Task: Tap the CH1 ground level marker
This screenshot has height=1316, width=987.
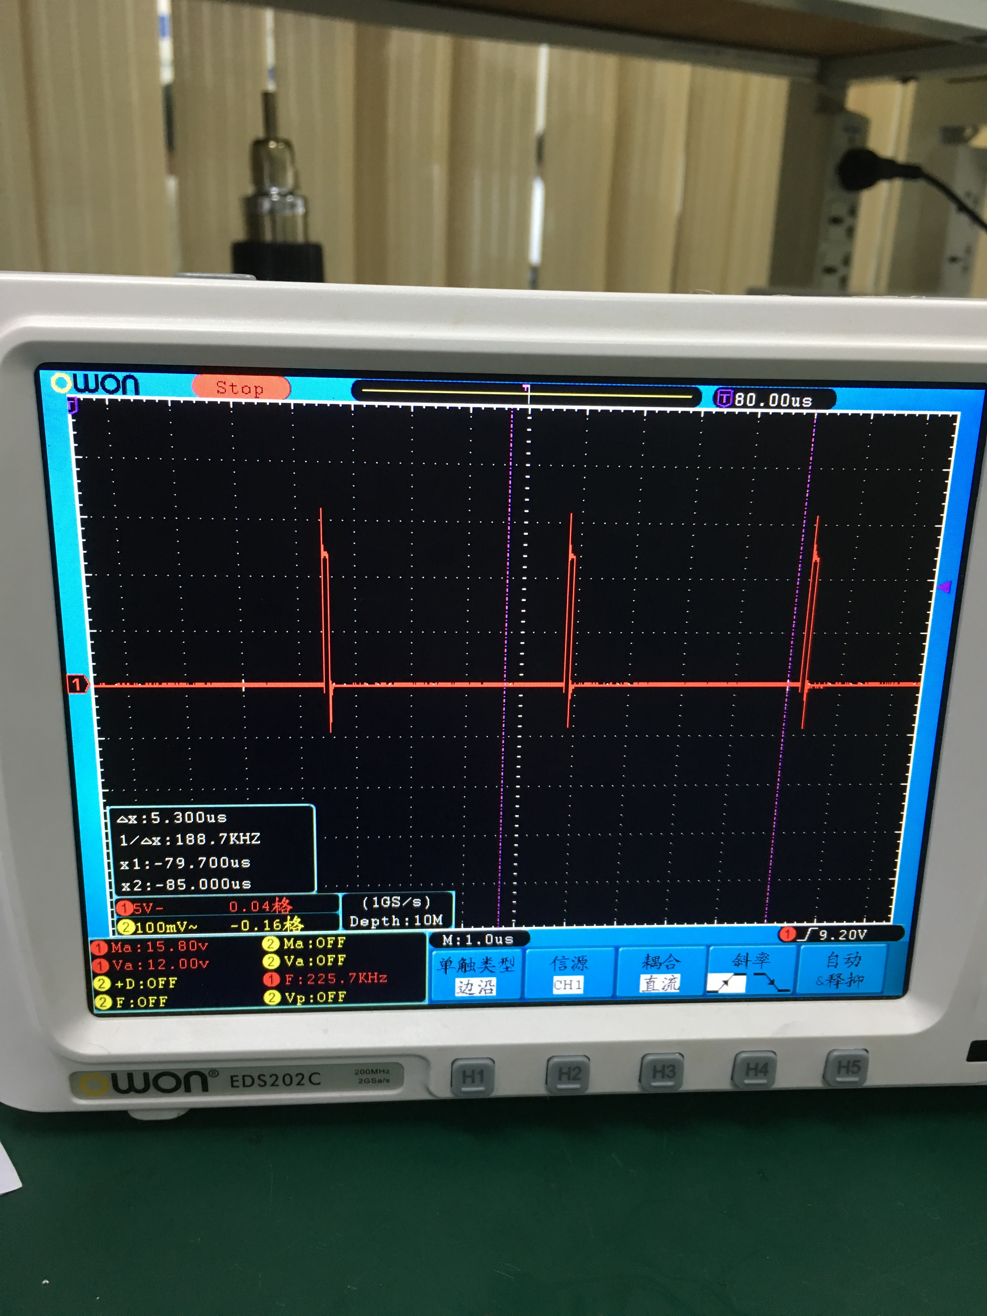Action: point(77,684)
